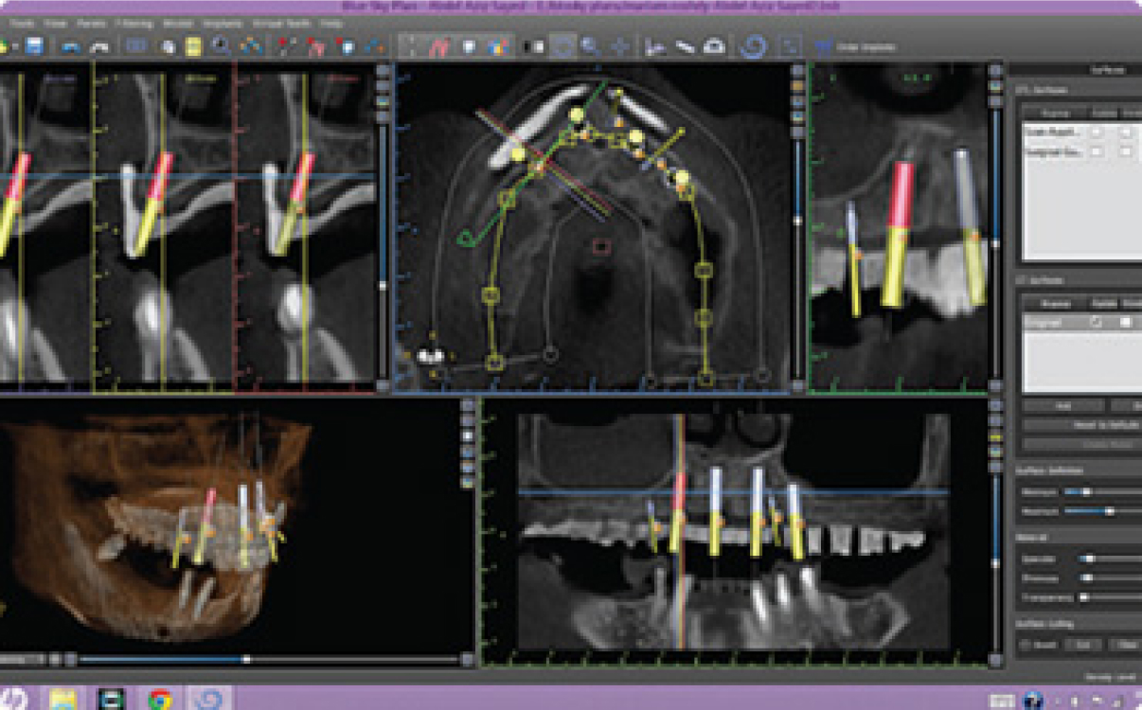Click the Save disk icon in toolbar

point(35,45)
